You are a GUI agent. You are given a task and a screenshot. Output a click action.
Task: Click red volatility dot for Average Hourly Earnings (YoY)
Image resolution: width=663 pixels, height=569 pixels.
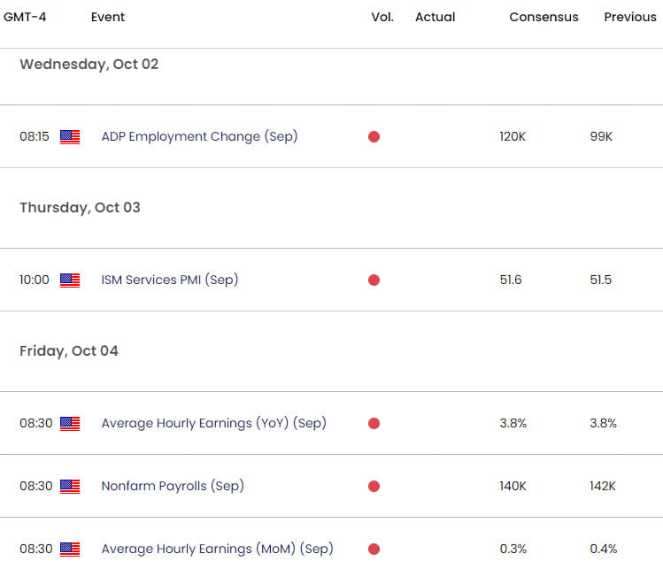click(x=374, y=424)
